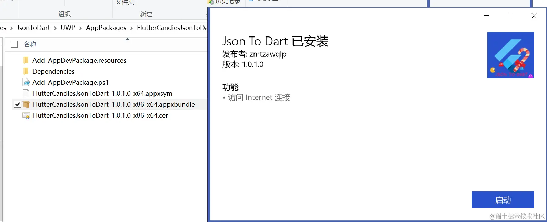Screen dimensions: 547x222
Task: Click the x86_x64.cer certificate icon
Action: 26,116
